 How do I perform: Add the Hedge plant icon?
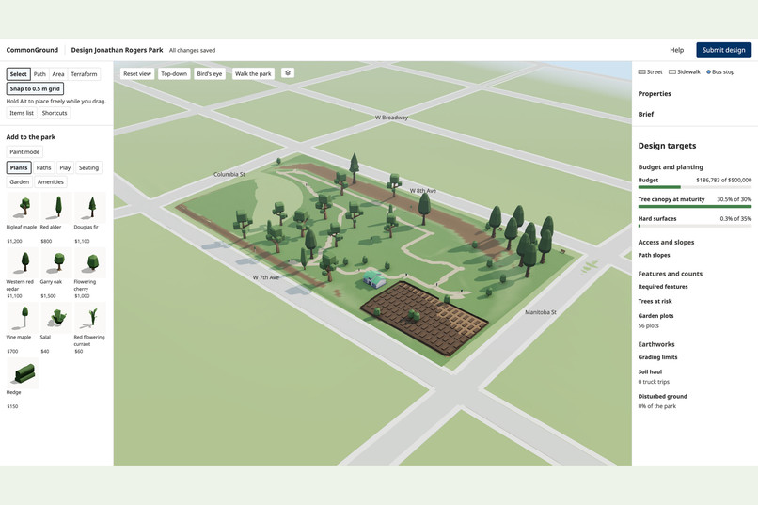(x=23, y=373)
